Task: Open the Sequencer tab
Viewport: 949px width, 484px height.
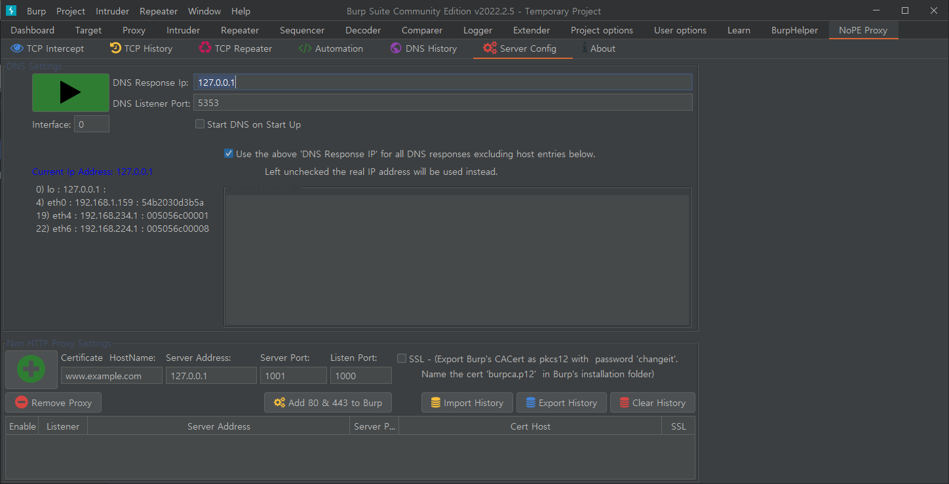Action: [302, 30]
